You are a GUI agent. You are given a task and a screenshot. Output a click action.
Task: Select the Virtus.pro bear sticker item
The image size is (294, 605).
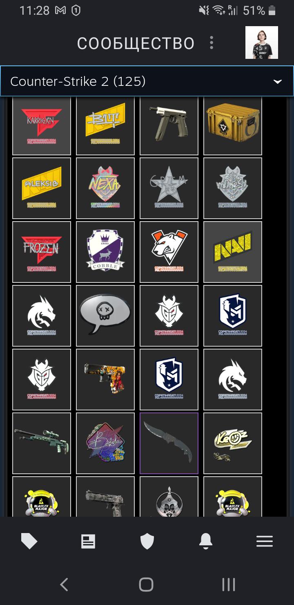coord(169,252)
